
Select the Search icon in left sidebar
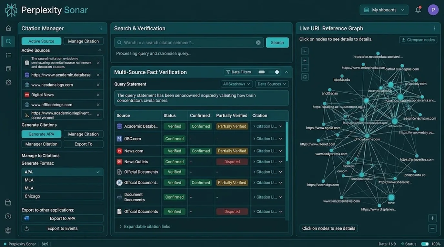point(9,41)
